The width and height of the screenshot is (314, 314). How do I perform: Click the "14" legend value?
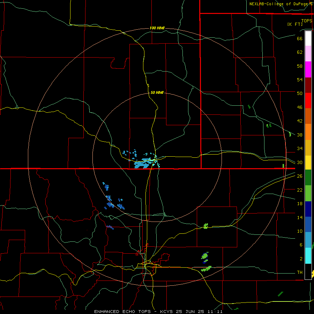pos(300,217)
